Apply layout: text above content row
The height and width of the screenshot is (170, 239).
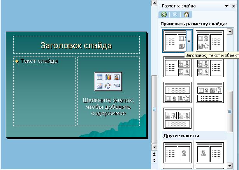click(177, 92)
